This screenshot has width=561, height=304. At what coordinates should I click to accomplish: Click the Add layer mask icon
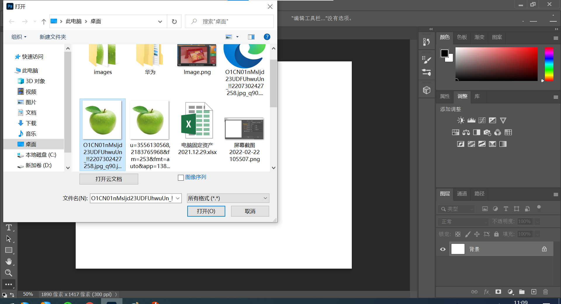[498, 292]
